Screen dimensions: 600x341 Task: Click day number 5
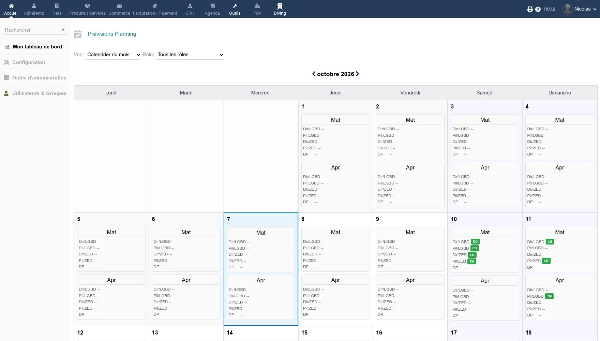[79, 219]
